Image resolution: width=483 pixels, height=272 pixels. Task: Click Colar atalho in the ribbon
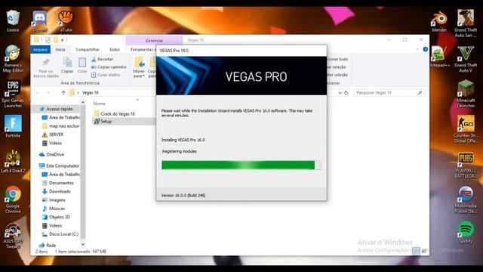106,75
